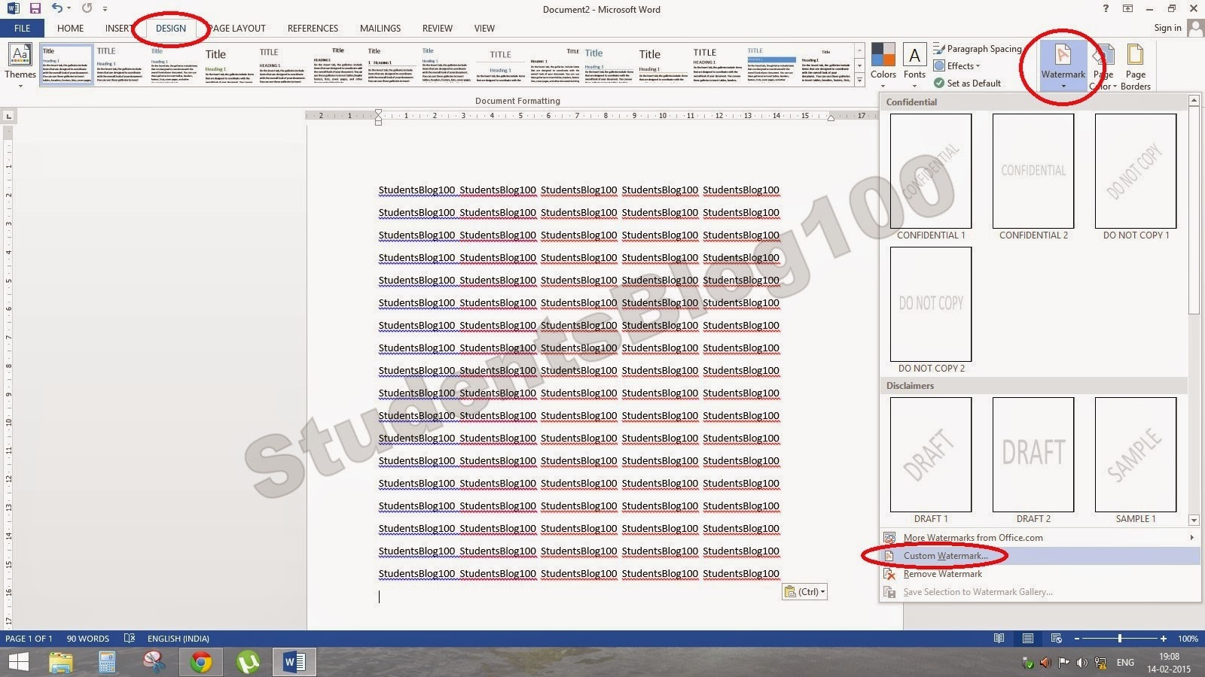1205x677 pixels.
Task: Open the paste options (Ctrl) dropdown
Action: click(804, 591)
